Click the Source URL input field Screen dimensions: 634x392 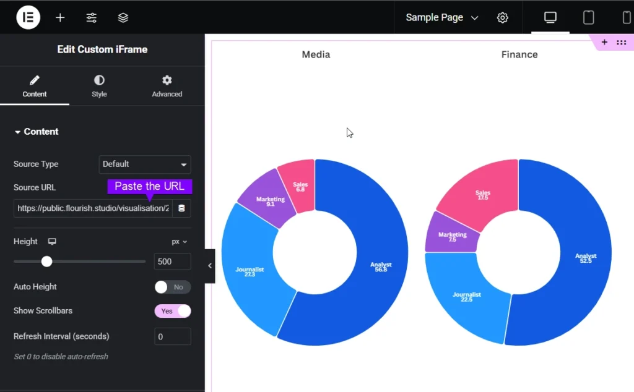click(93, 208)
